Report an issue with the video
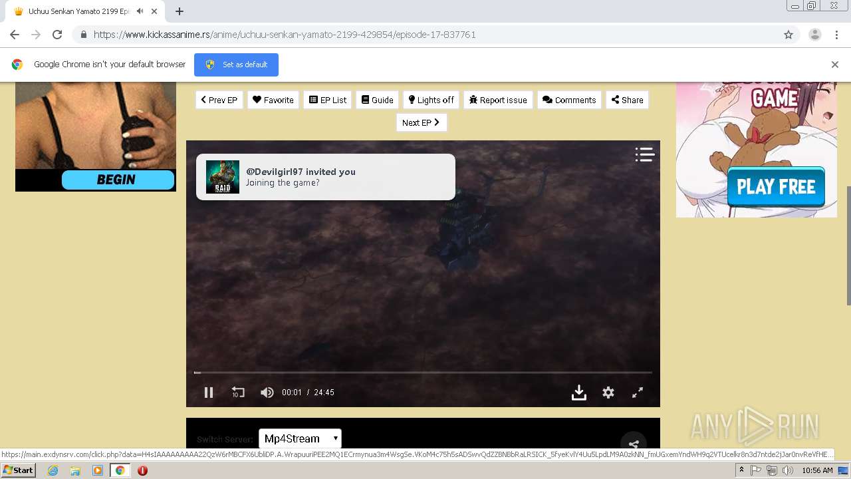 [498, 100]
